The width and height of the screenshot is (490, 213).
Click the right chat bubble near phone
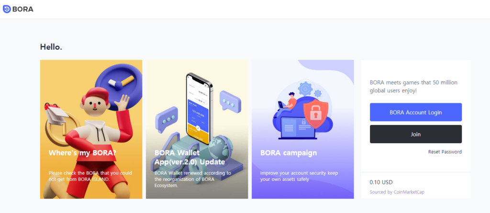tap(230, 101)
